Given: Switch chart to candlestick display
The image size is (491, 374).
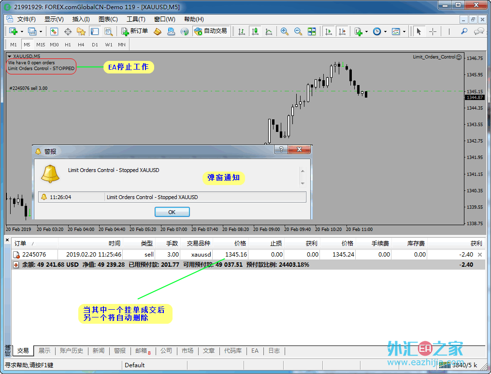Looking at the screenshot, I should coord(255,31).
